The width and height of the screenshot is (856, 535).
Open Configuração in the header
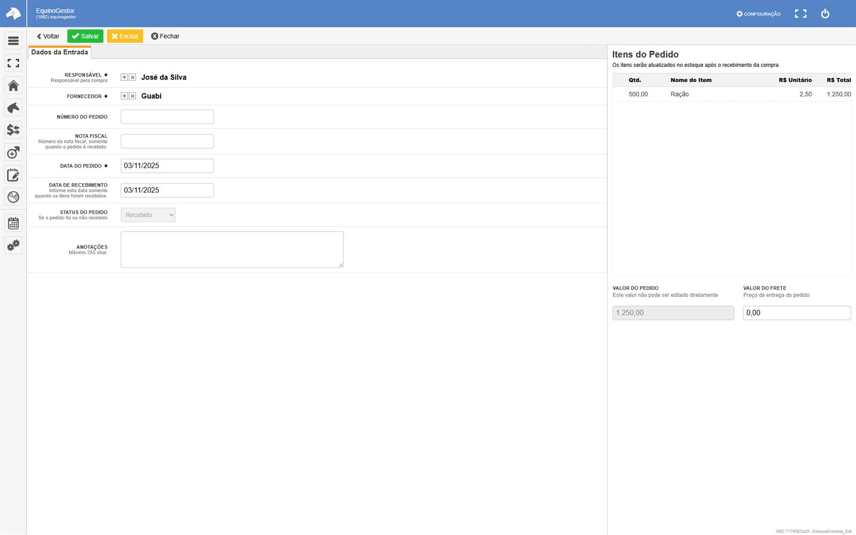[x=758, y=14]
